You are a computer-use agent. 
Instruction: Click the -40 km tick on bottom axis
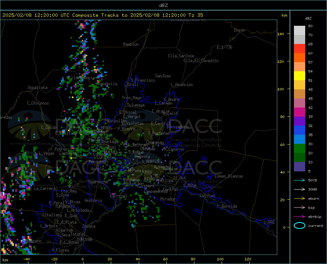coord(27,259)
